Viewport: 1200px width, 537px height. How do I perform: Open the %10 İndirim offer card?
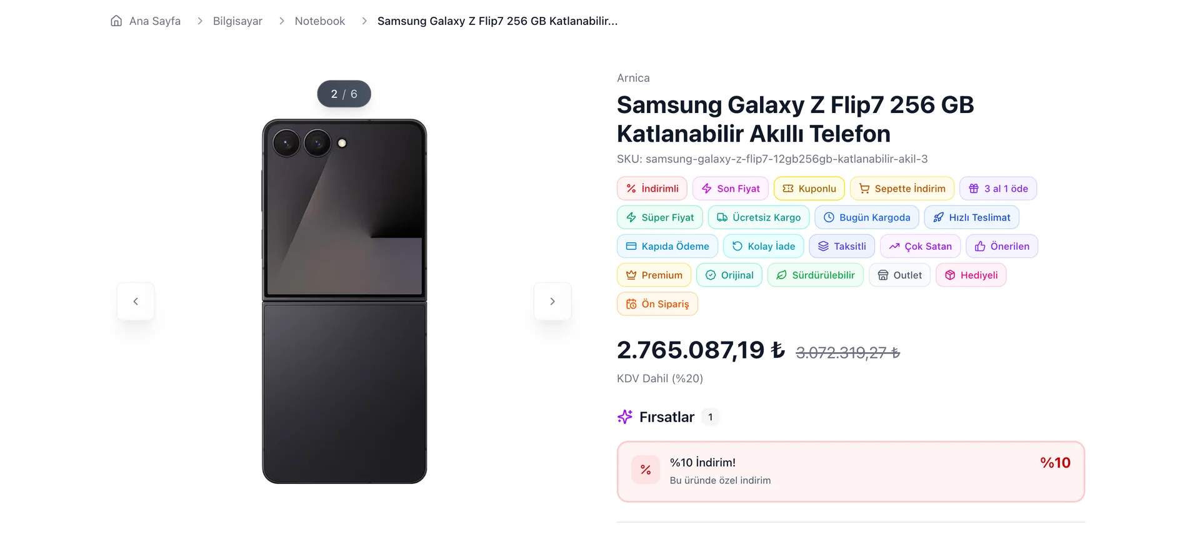point(851,471)
